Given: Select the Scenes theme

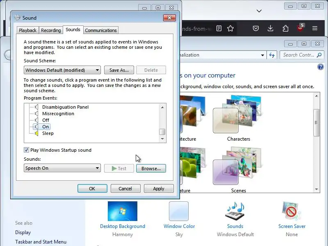Looking at the screenshot, I should [x=239, y=170].
